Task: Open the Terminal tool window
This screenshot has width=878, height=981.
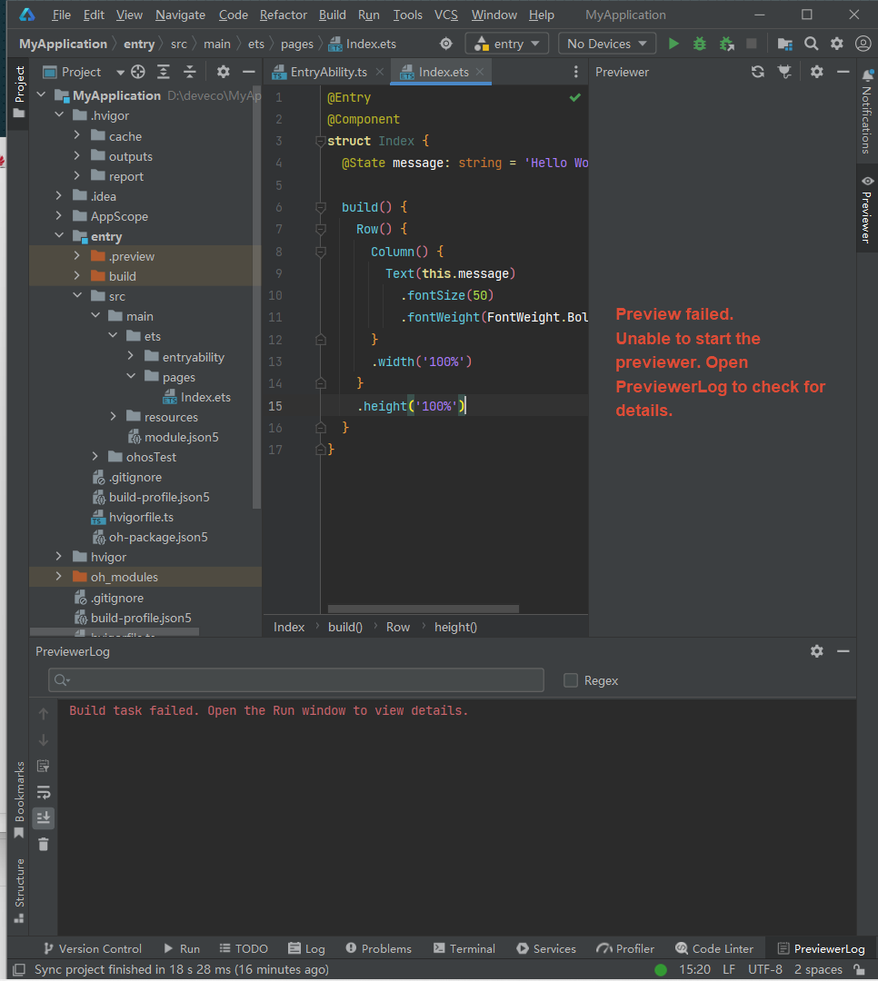Action: (x=464, y=948)
